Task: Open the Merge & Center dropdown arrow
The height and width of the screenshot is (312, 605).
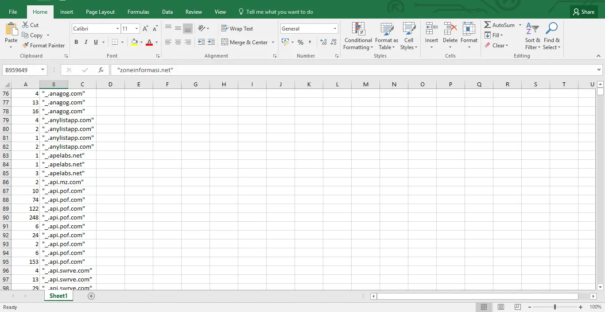Action: 273,42
